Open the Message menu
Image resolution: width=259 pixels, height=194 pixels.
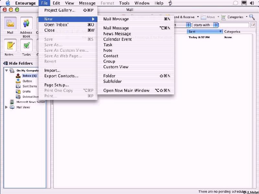pos(87,3)
